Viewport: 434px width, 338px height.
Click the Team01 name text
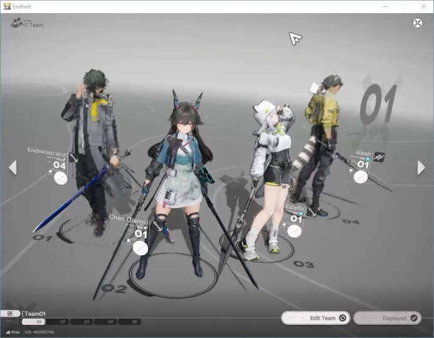point(35,314)
